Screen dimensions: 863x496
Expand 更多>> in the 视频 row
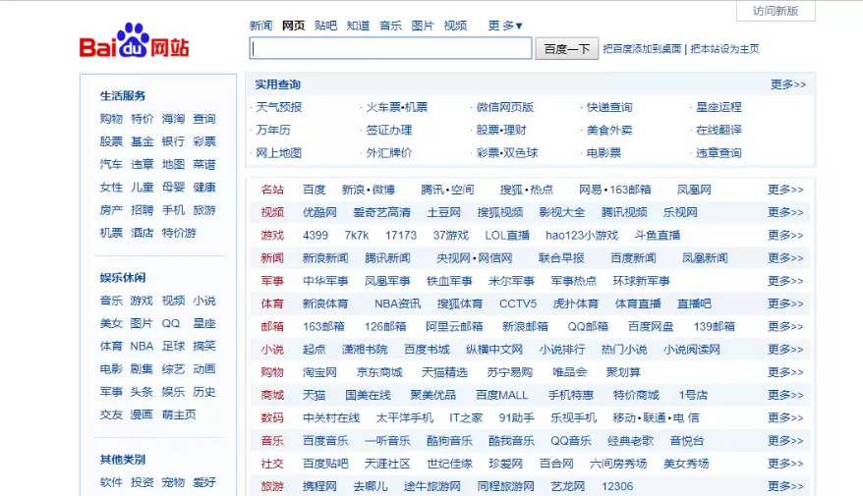tap(785, 212)
